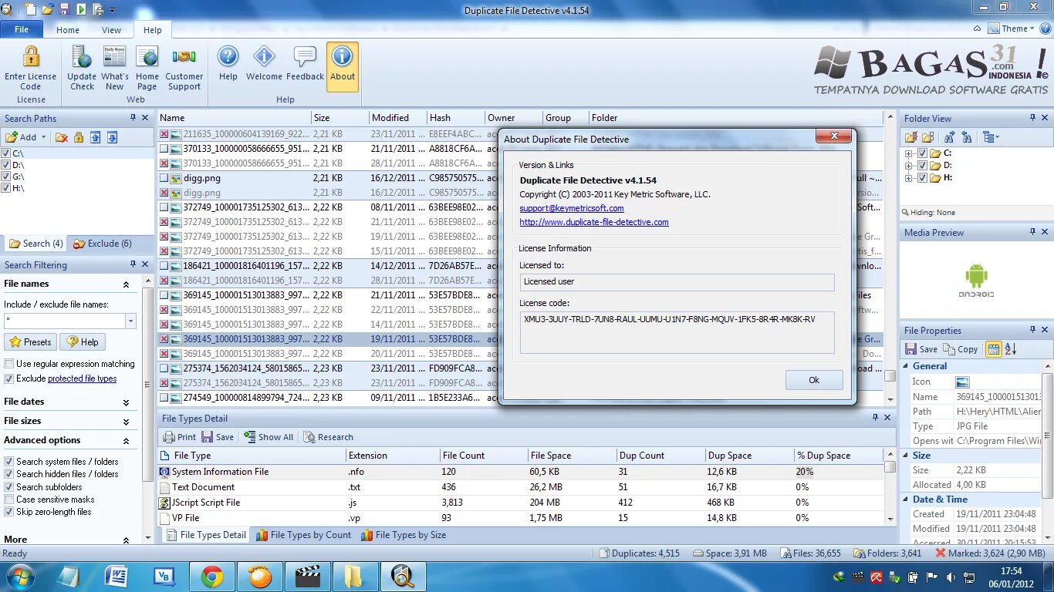Open the What's New newspaper icon
Image resolution: width=1054 pixels, height=592 pixels.
[x=114, y=57]
